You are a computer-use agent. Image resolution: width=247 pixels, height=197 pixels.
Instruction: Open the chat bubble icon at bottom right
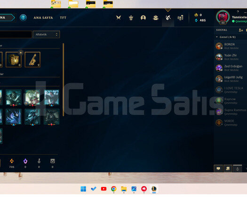point(218,168)
